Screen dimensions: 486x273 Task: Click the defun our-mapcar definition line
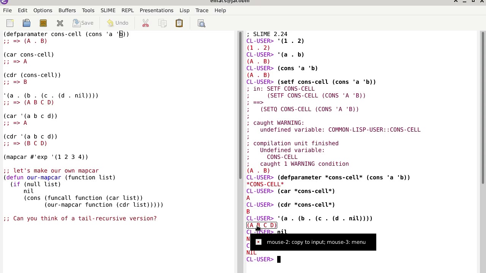(x=60, y=177)
